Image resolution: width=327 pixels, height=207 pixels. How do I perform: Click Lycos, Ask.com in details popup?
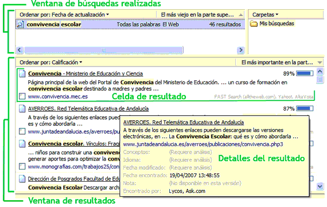[187, 191]
